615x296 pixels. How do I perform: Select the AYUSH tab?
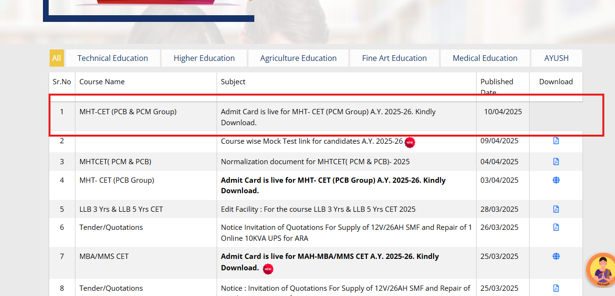pyautogui.click(x=556, y=58)
